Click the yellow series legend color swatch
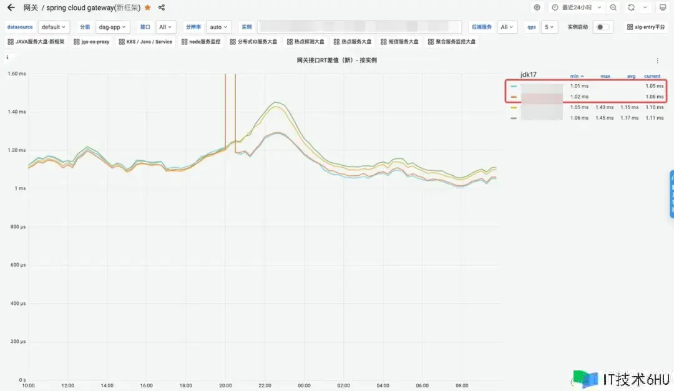Screen dimensions: 674x391 514,107
